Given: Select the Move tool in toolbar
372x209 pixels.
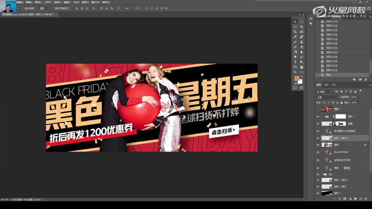Looking at the screenshot, I should pyautogui.click(x=295, y=21).
